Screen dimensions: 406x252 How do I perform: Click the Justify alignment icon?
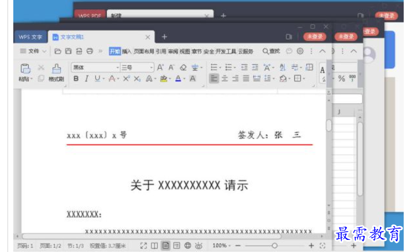pos(246,78)
